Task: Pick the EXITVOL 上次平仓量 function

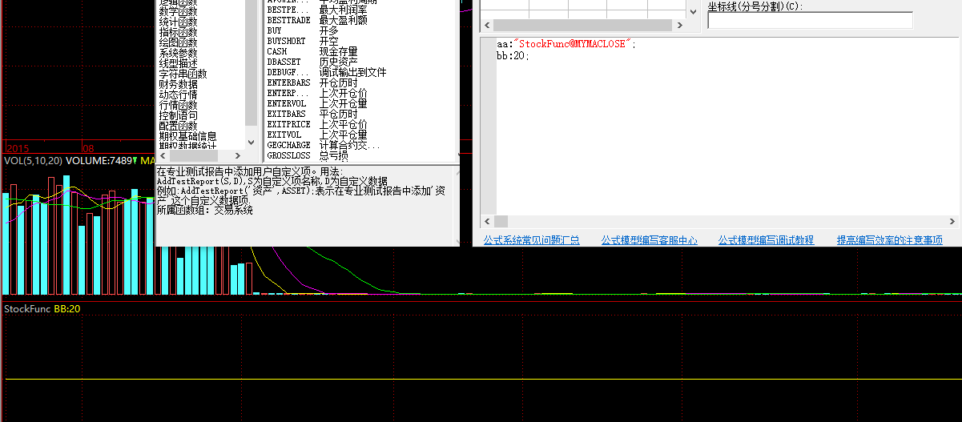Action: click(x=317, y=135)
